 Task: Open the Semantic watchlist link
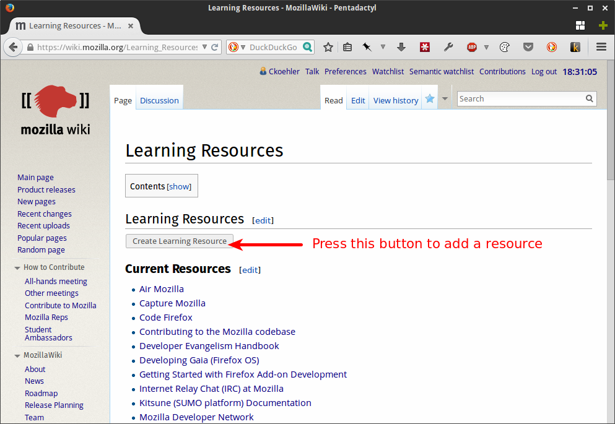(442, 72)
